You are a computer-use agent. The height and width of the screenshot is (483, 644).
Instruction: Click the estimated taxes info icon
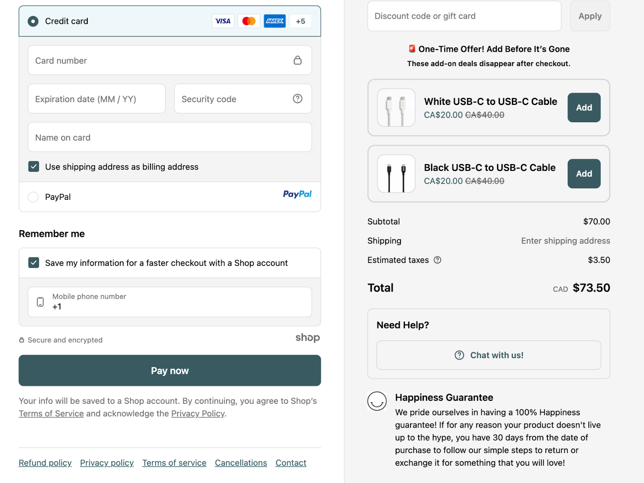(x=438, y=260)
